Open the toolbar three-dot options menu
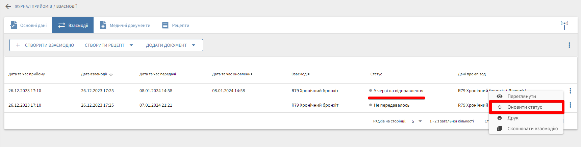The image size is (581, 147). [x=569, y=45]
